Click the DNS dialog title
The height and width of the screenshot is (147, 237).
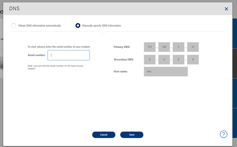point(14,8)
